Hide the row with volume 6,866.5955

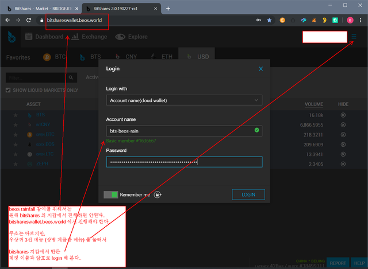(x=343, y=125)
